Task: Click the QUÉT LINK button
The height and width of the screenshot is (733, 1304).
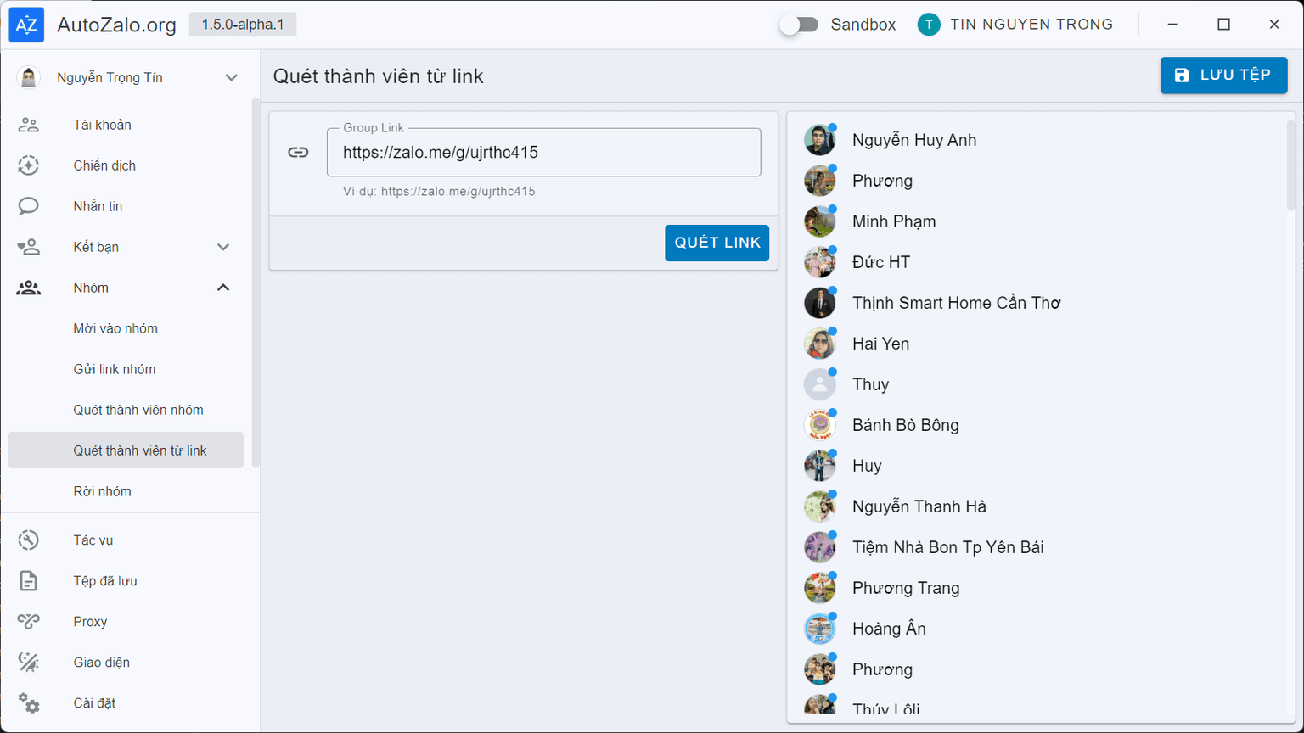Action: (717, 243)
